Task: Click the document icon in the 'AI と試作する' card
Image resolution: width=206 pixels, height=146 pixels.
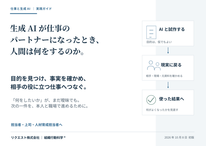Action: 151,32
